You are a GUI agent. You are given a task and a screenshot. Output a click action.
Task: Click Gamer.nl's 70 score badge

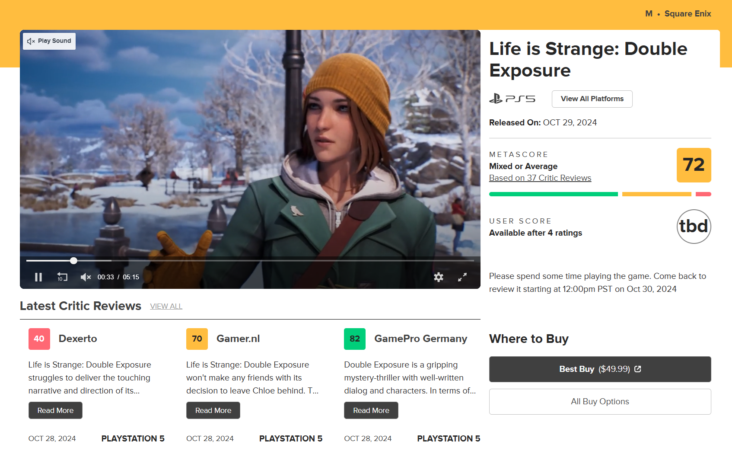click(197, 339)
